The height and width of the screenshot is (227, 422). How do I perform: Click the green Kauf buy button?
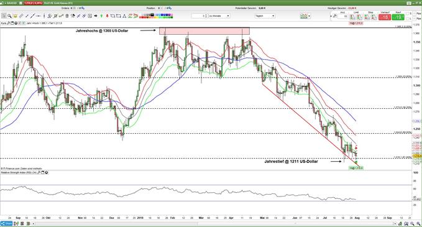coord(398,17)
